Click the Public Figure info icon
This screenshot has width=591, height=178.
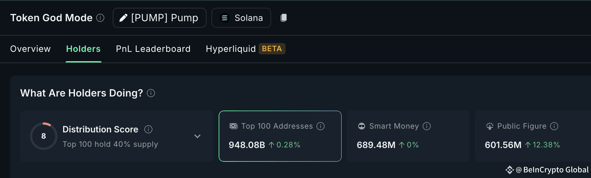[x=554, y=126]
